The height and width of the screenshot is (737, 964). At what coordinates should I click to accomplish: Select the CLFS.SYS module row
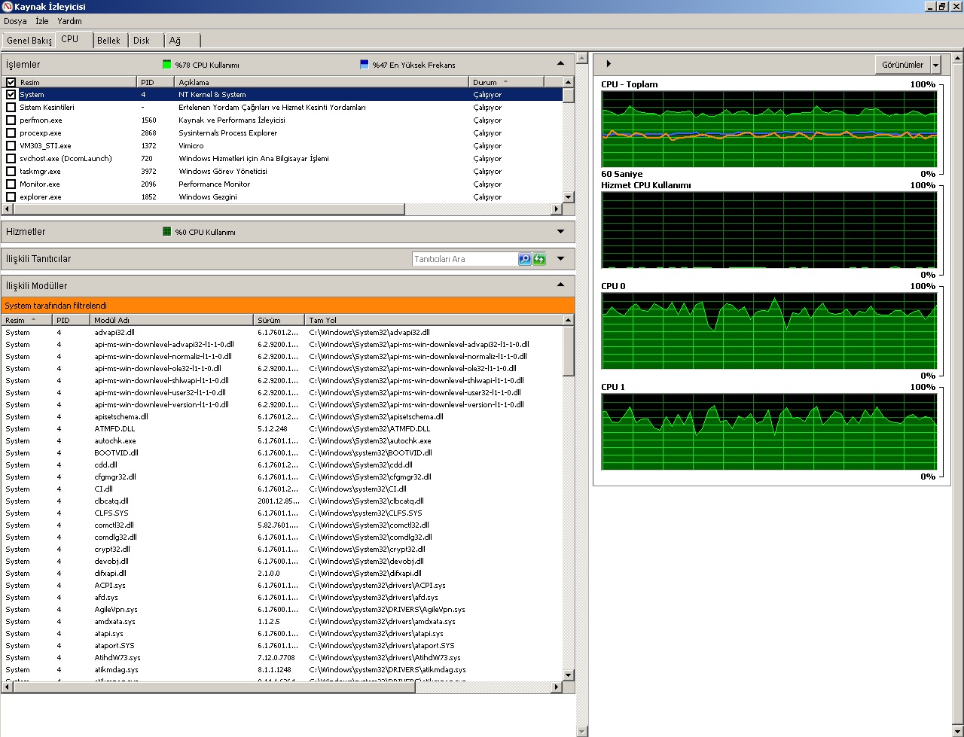282,513
